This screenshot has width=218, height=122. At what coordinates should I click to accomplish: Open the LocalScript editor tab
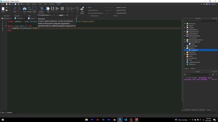(x=19, y=18)
